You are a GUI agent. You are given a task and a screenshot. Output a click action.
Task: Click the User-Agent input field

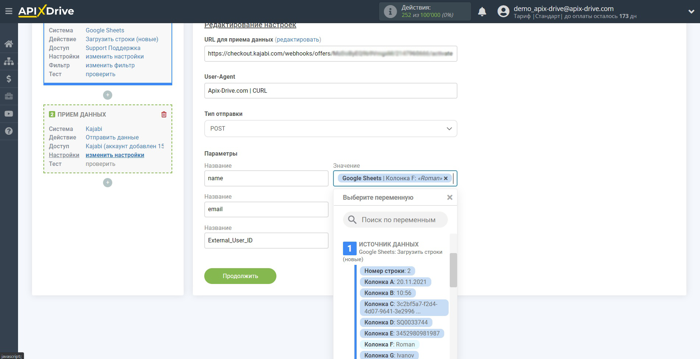330,90
